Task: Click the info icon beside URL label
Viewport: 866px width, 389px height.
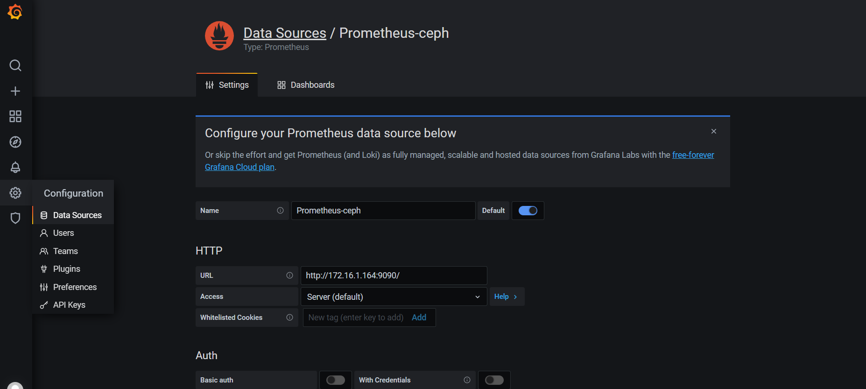Action: [x=289, y=276]
